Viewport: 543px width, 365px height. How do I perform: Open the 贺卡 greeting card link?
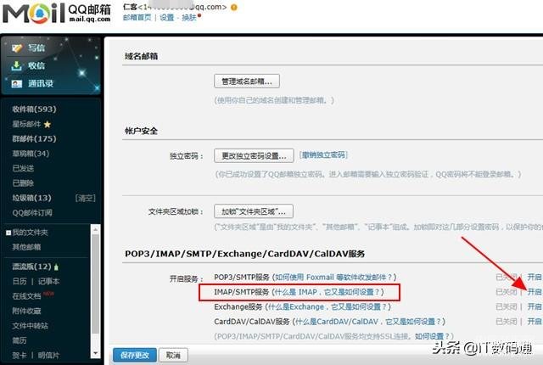(x=20, y=356)
